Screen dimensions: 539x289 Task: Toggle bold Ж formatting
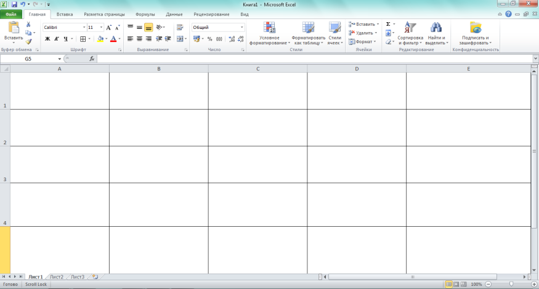[x=47, y=39]
